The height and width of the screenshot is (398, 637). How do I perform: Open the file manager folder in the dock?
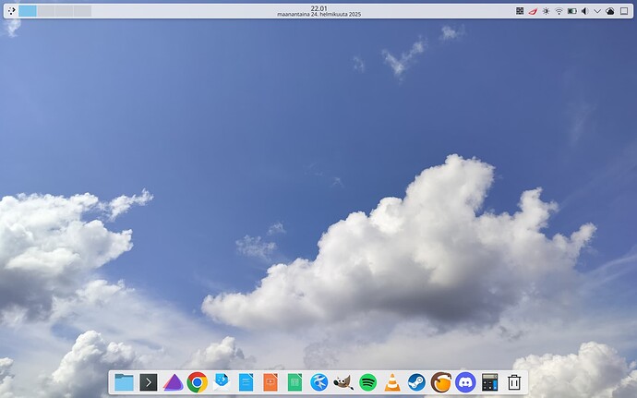click(x=124, y=382)
